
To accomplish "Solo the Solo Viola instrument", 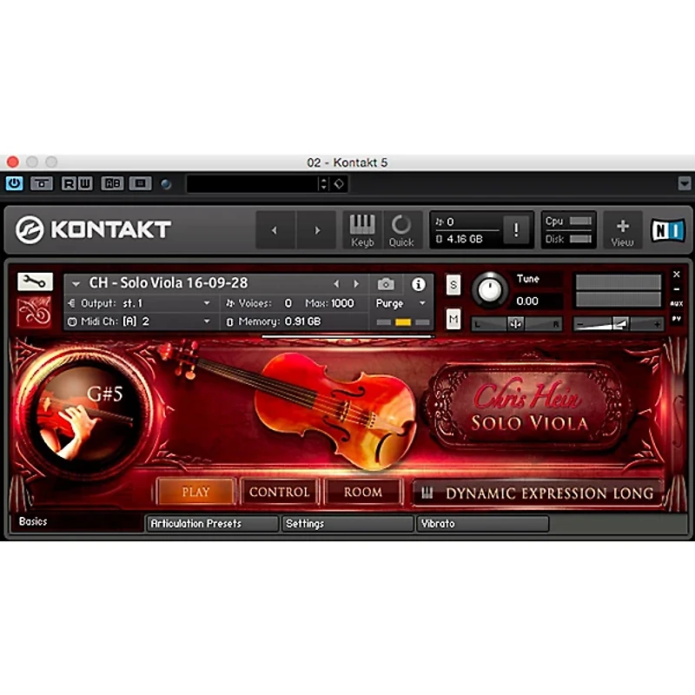I will click(453, 286).
